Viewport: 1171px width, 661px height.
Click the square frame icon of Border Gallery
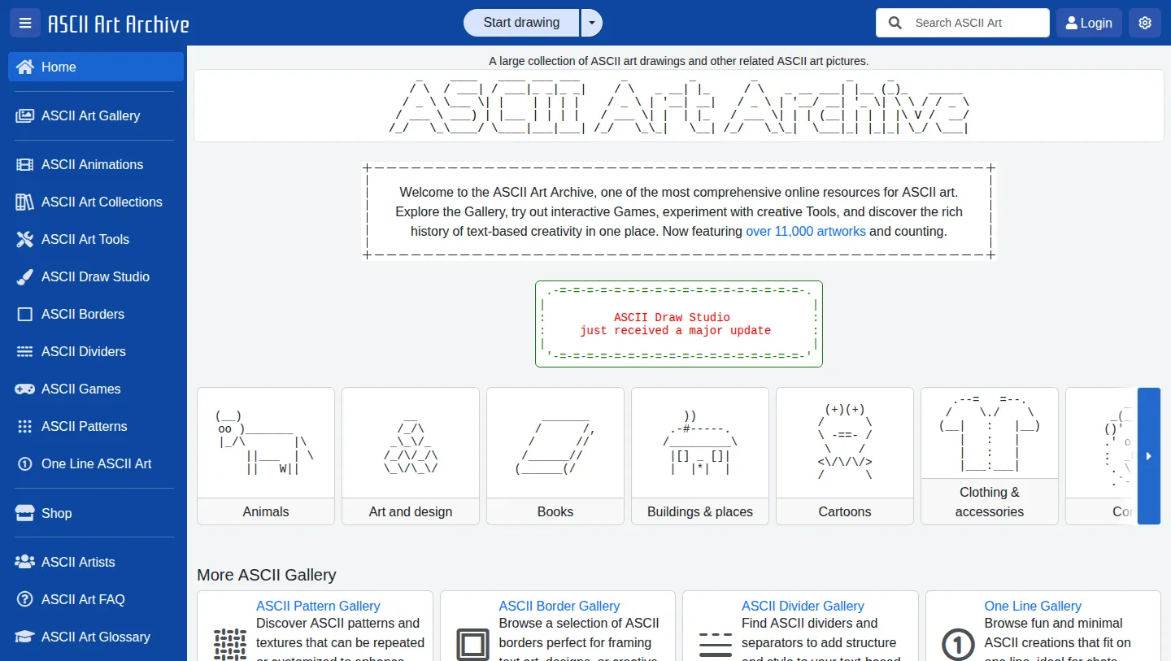pos(472,644)
